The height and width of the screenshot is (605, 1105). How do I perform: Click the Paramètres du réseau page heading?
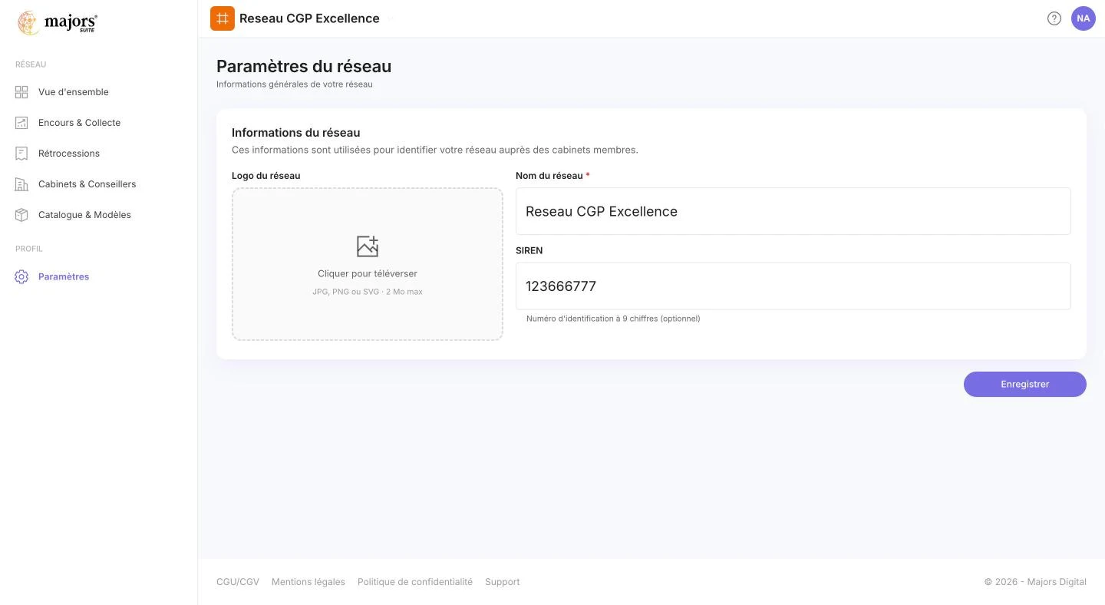pos(304,66)
